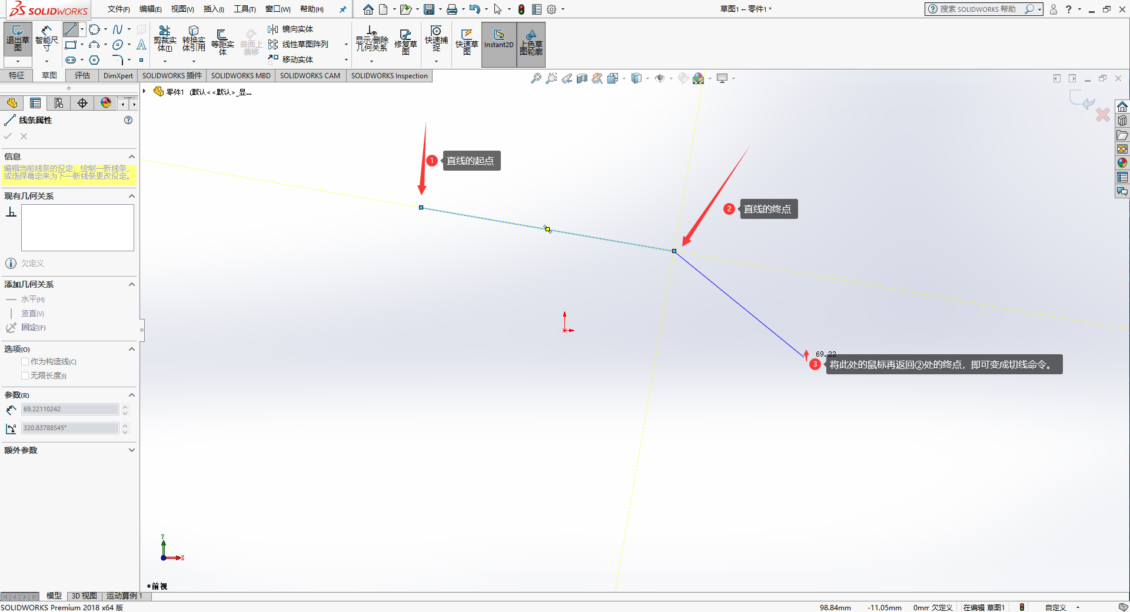Switch to the 特征 tab

(x=16, y=75)
